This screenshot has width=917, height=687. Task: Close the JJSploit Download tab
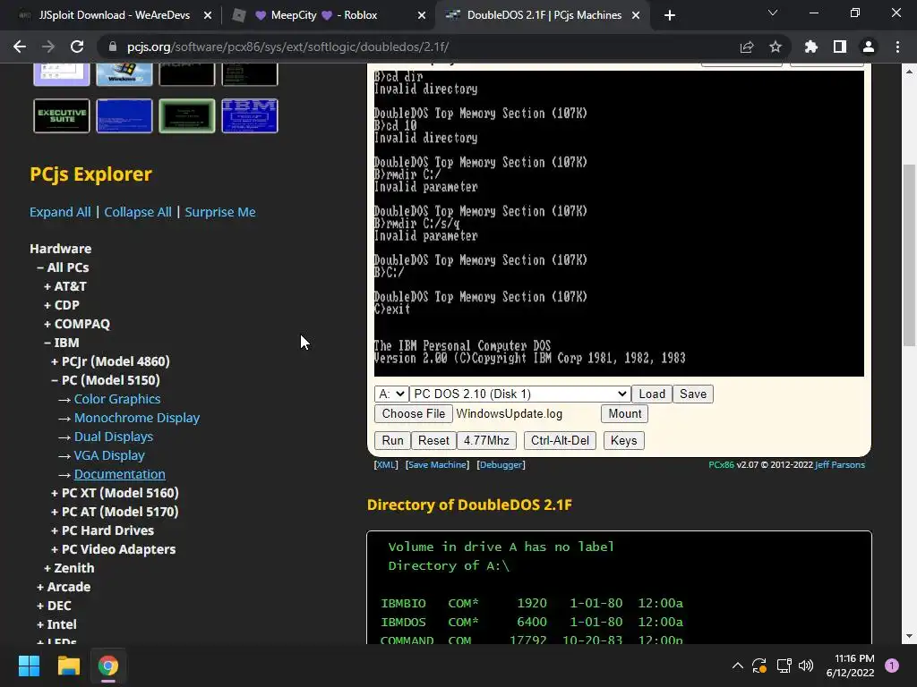(x=207, y=16)
